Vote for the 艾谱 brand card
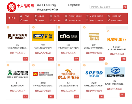This screenshot has width=132, height=104. [51, 58]
